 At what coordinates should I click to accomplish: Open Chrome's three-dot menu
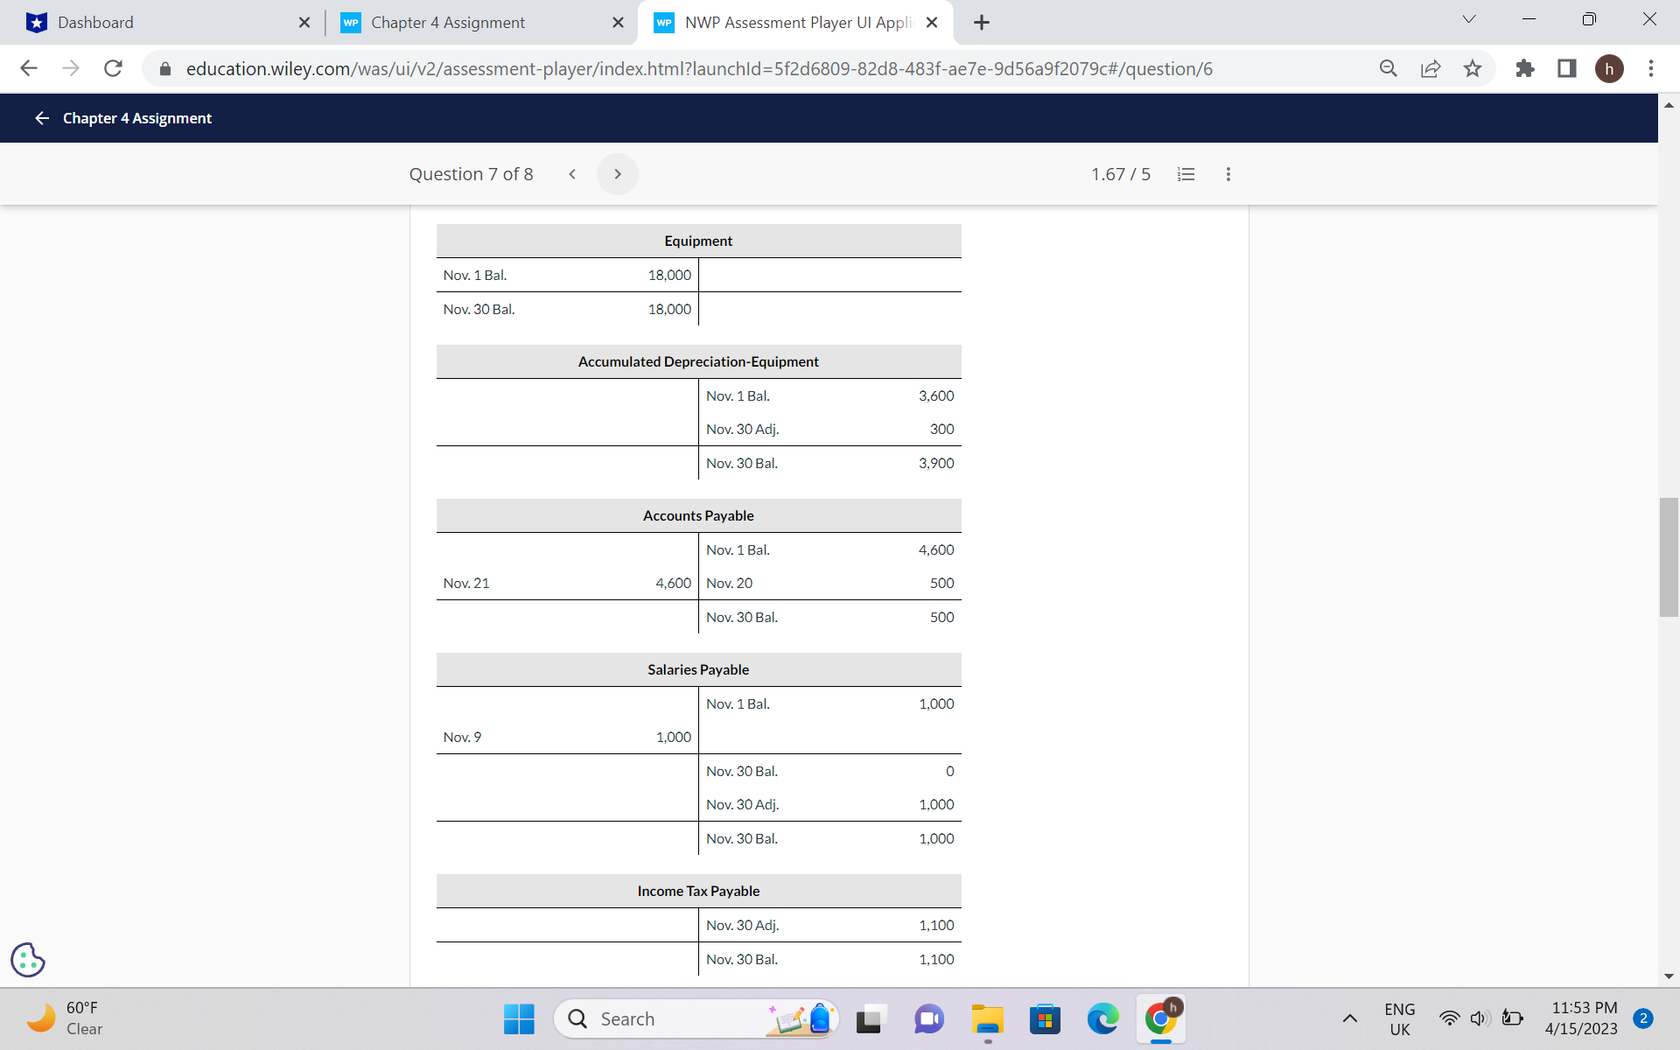tap(1650, 68)
